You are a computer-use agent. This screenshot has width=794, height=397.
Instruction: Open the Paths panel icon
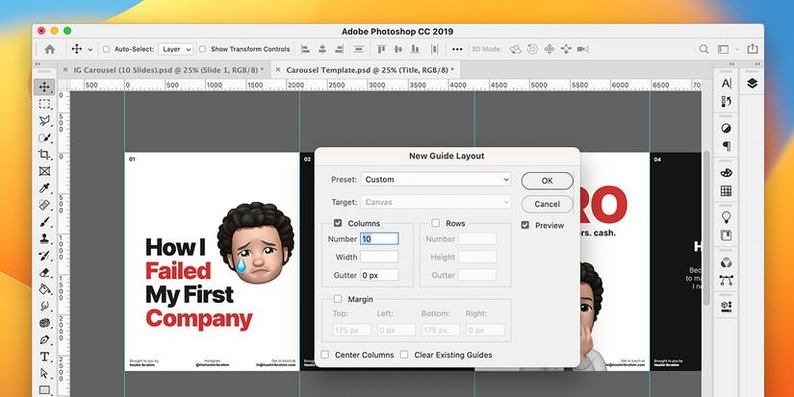726,280
